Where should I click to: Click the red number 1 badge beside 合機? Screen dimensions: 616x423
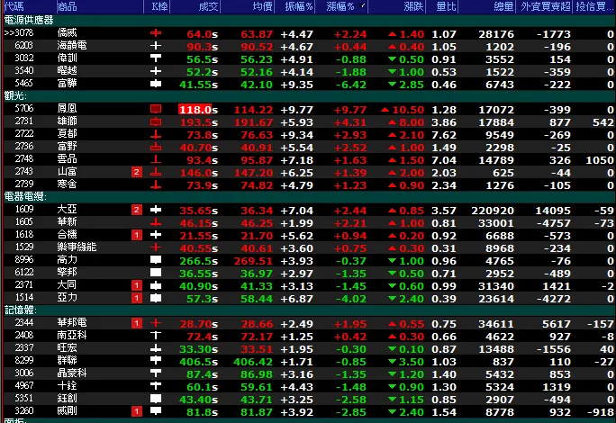[136, 235]
